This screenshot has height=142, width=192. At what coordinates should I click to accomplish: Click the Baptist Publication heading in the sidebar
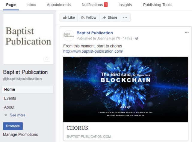[x=25, y=72]
